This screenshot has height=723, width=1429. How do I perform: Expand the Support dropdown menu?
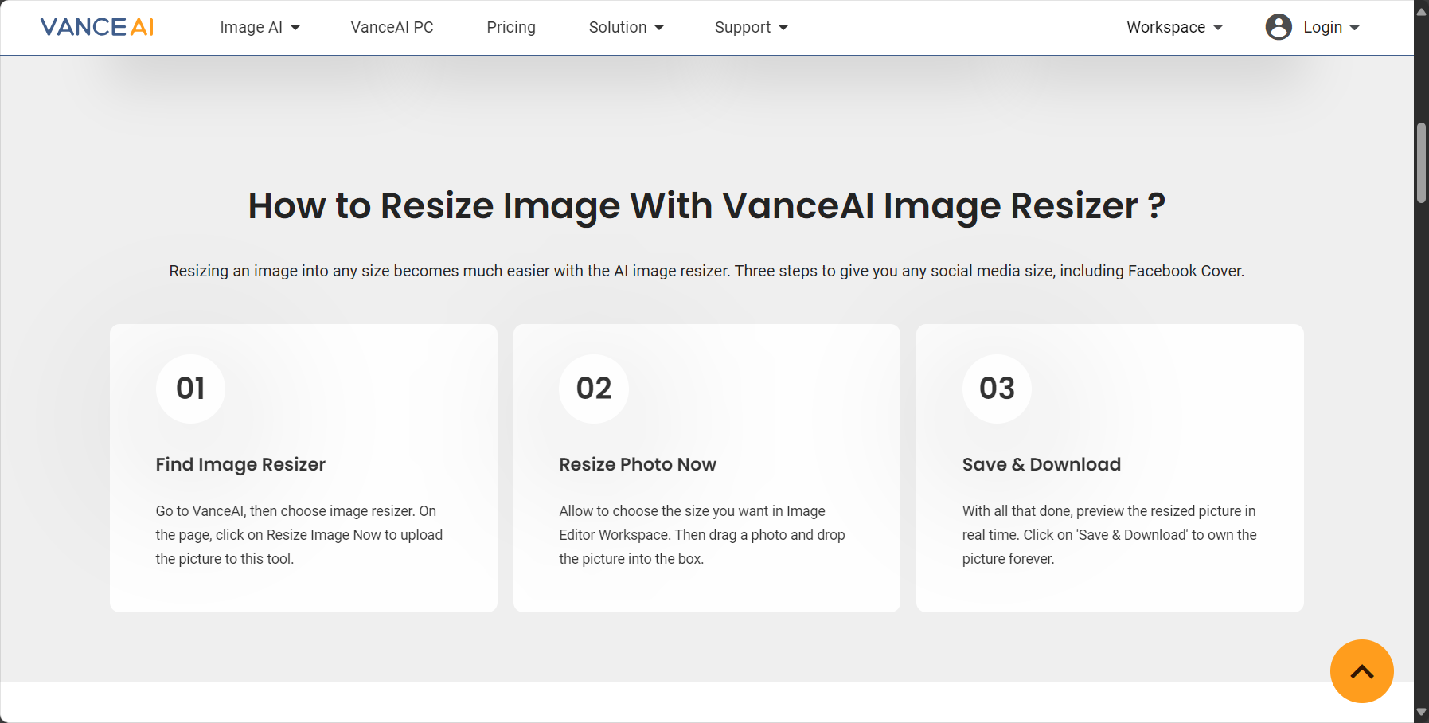(751, 27)
